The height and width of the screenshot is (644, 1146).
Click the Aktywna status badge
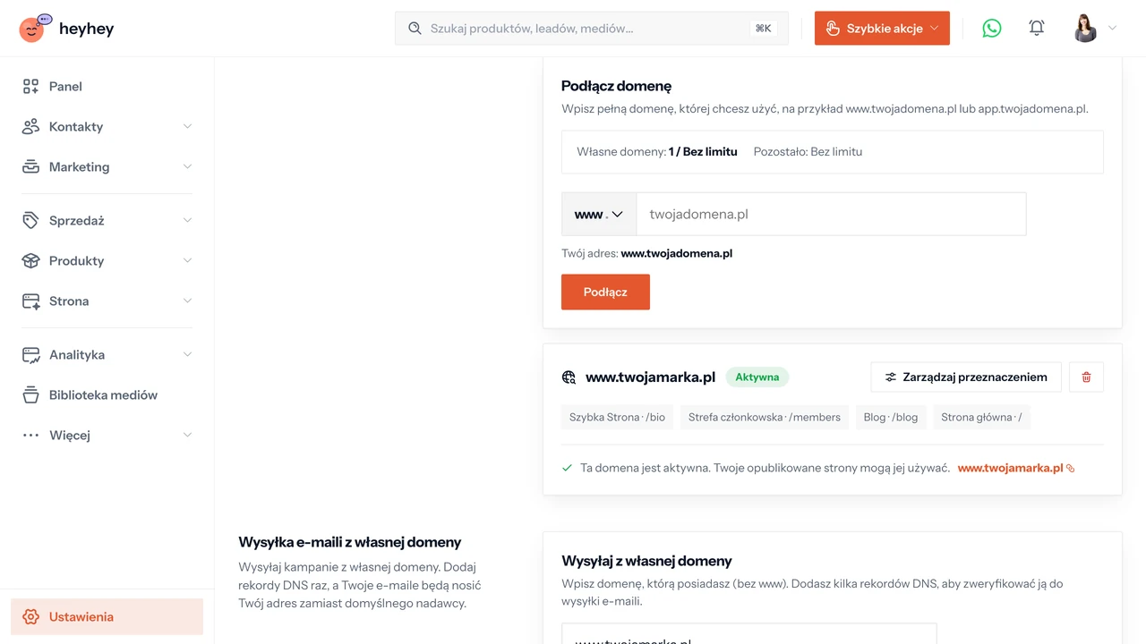(x=757, y=377)
